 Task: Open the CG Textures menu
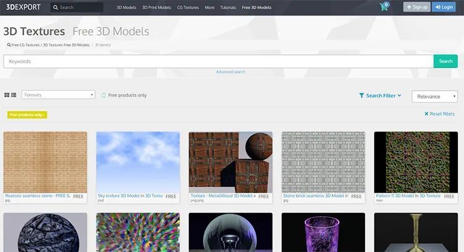(x=188, y=7)
